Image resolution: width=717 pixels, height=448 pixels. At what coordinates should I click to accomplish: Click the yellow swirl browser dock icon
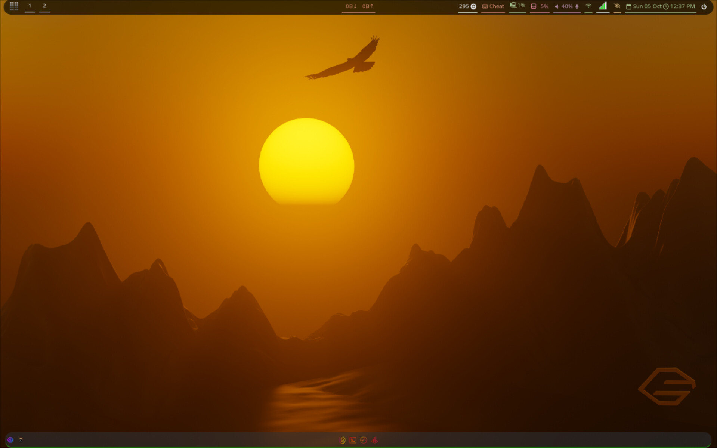(x=342, y=440)
